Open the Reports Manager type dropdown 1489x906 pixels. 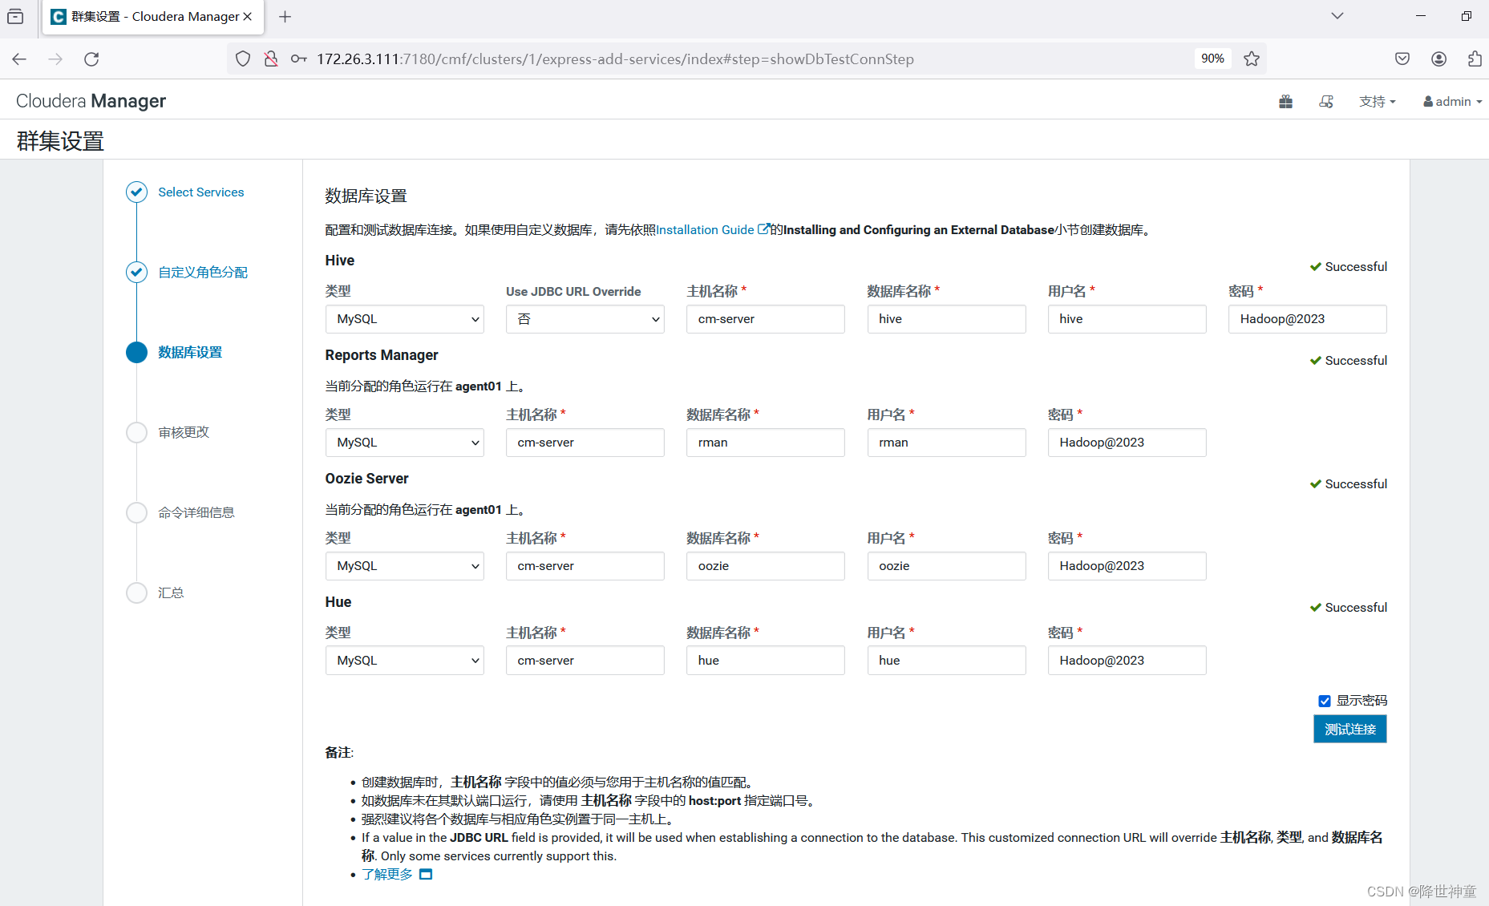(405, 443)
